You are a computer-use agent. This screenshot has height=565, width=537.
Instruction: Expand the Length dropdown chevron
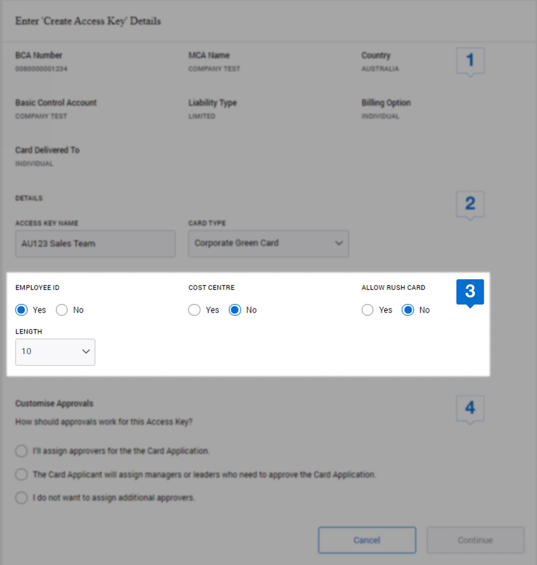click(x=86, y=352)
